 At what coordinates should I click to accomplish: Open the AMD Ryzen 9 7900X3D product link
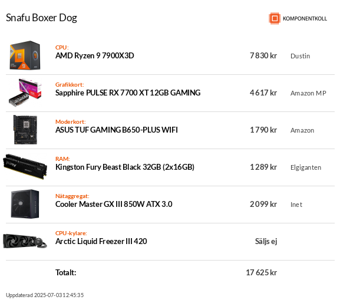pyautogui.click(x=94, y=56)
